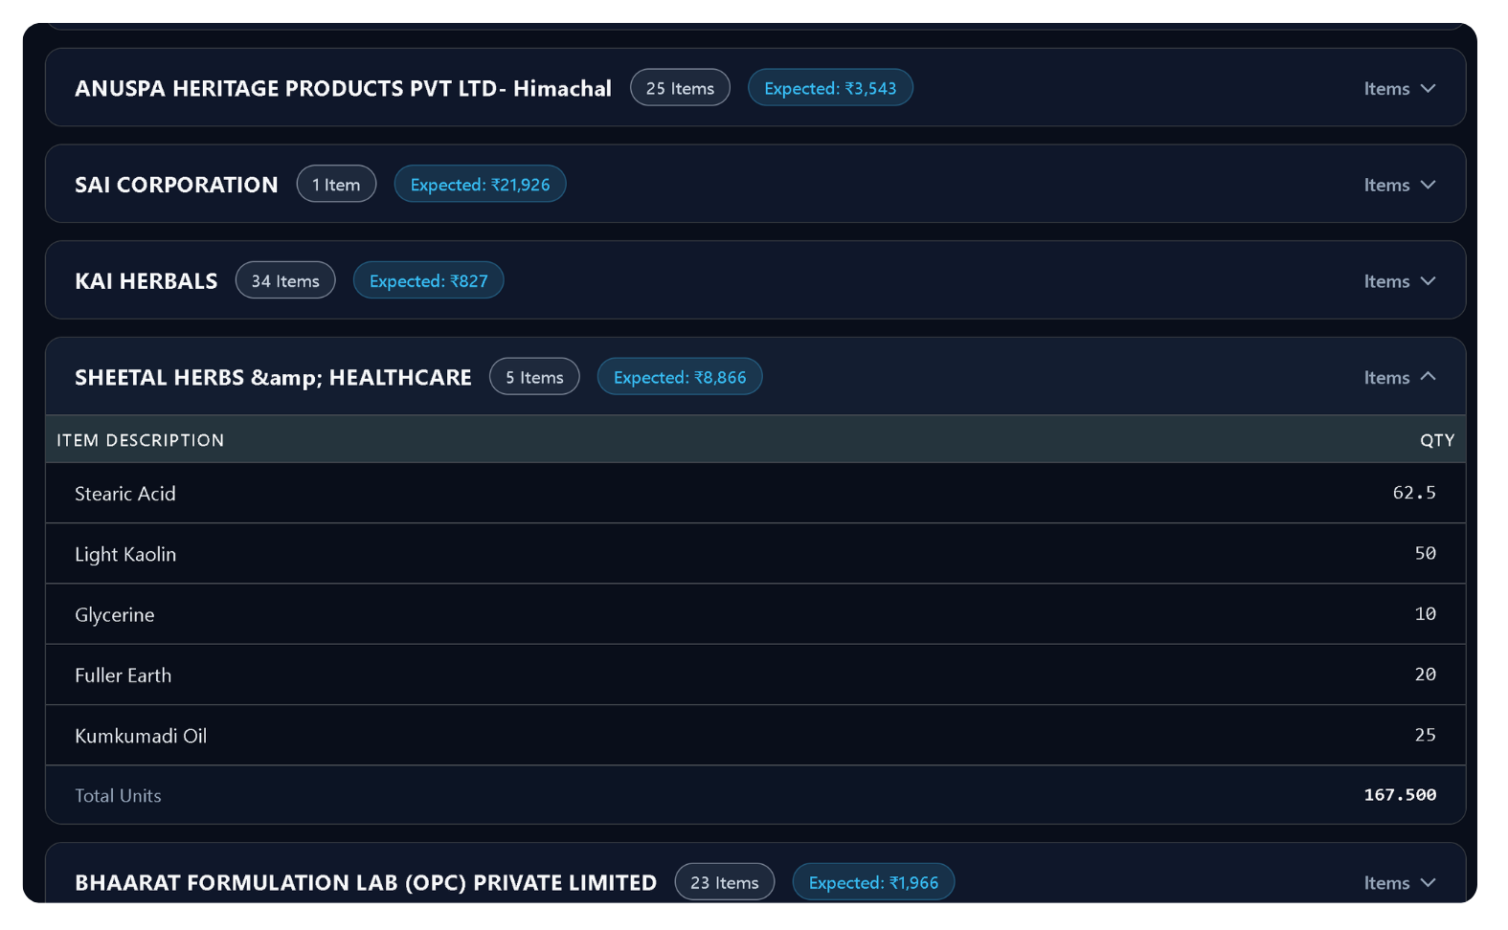This screenshot has height=930, width=1508.
Task: Click the '5 Items' badge
Action: pos(534,377)
